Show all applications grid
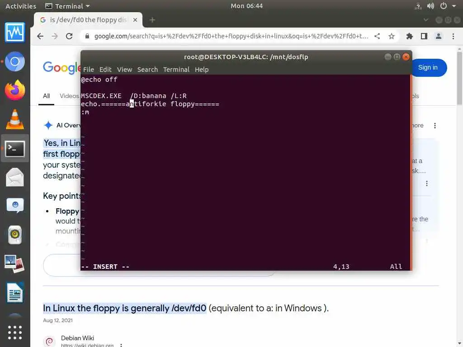The image size is (463, 347). click(x=15, y=333)
